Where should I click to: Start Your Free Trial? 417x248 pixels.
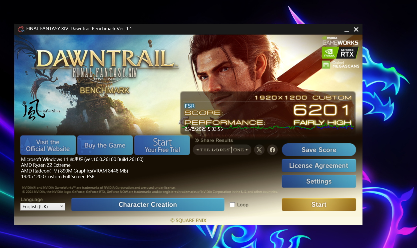[x=162, y=145]
